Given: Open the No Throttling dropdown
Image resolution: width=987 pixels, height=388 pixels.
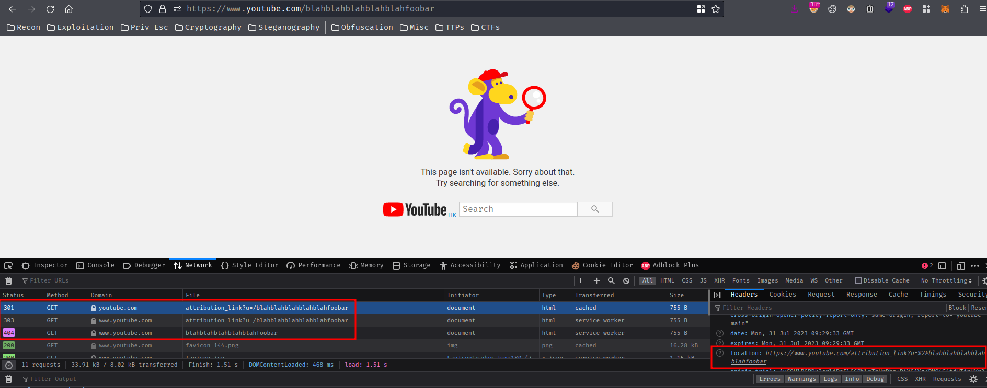Looking at the screenshot, I should (946, 281).
